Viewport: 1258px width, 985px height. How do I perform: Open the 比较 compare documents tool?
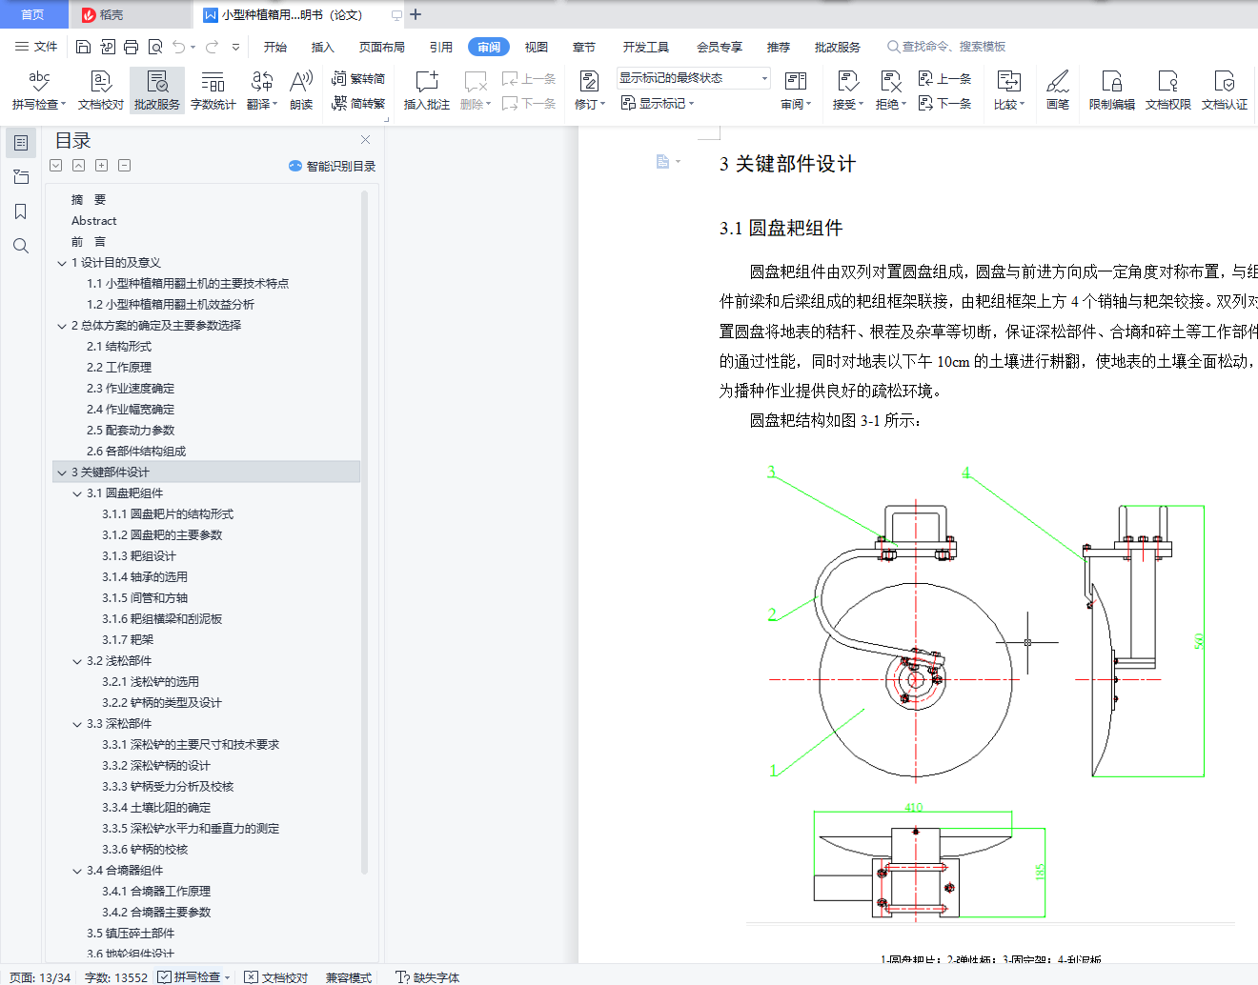click(1009, 90)
